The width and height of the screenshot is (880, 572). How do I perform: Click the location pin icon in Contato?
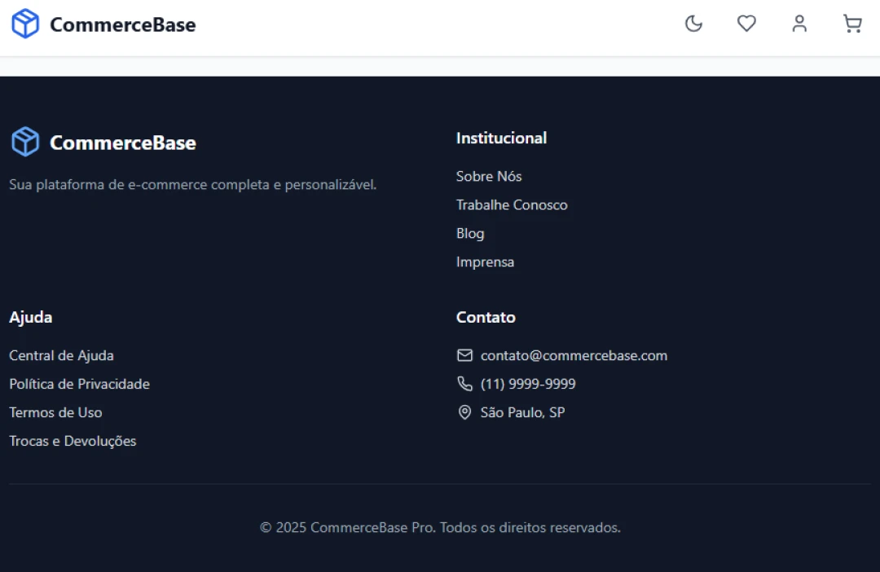point(464,412)
